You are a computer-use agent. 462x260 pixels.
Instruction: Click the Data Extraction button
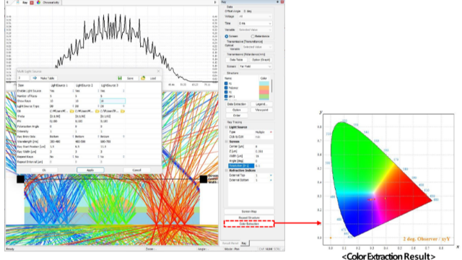[x=236, y=104]
